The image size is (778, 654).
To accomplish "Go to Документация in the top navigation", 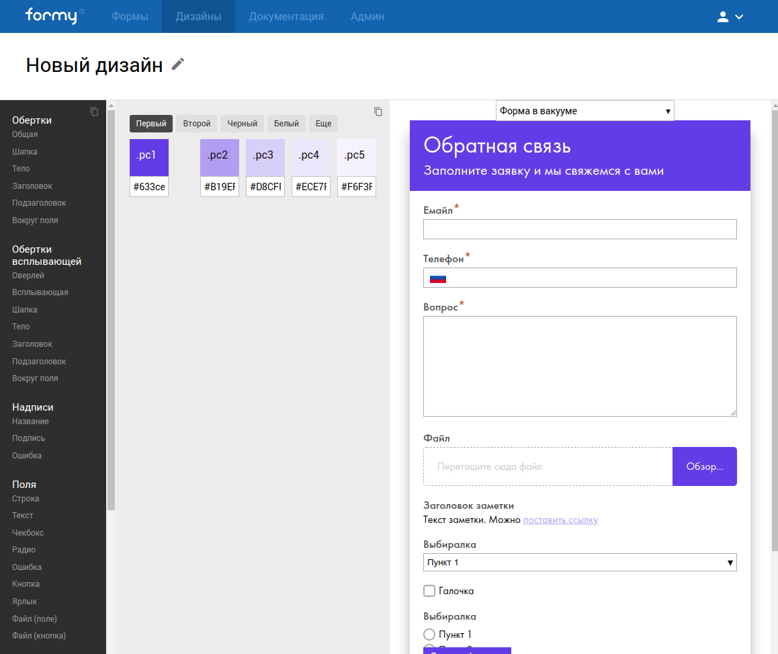I will tap(286, 17).
